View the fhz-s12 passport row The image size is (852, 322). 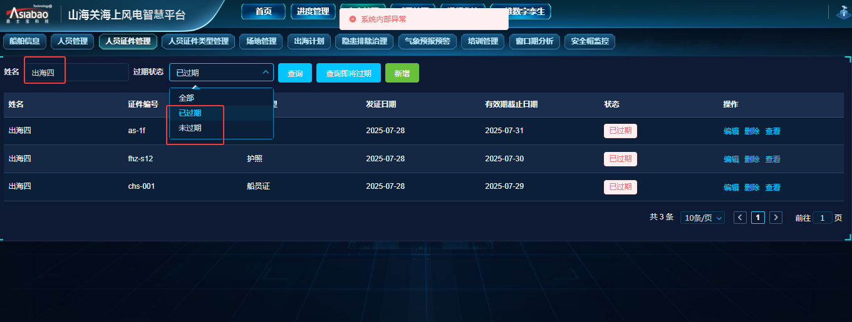pyautogui.click(x=772, y=159)
